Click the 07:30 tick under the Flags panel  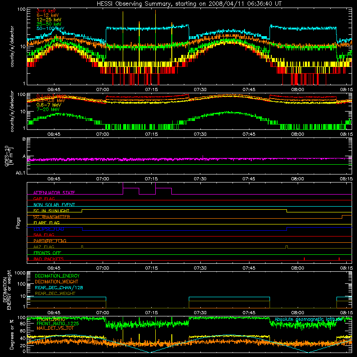click(200, 268)
